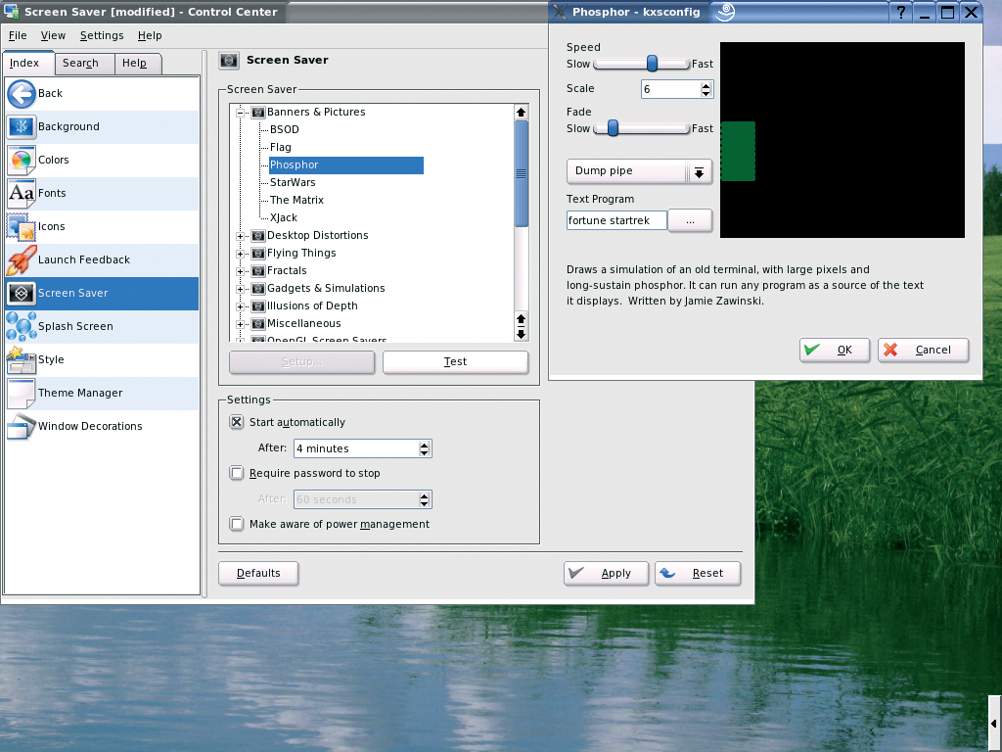Image resolution: width=1002 pixels, height=752 pixels.
Task: Open the Window Decorations icon
Action: [x=22, y=426]
